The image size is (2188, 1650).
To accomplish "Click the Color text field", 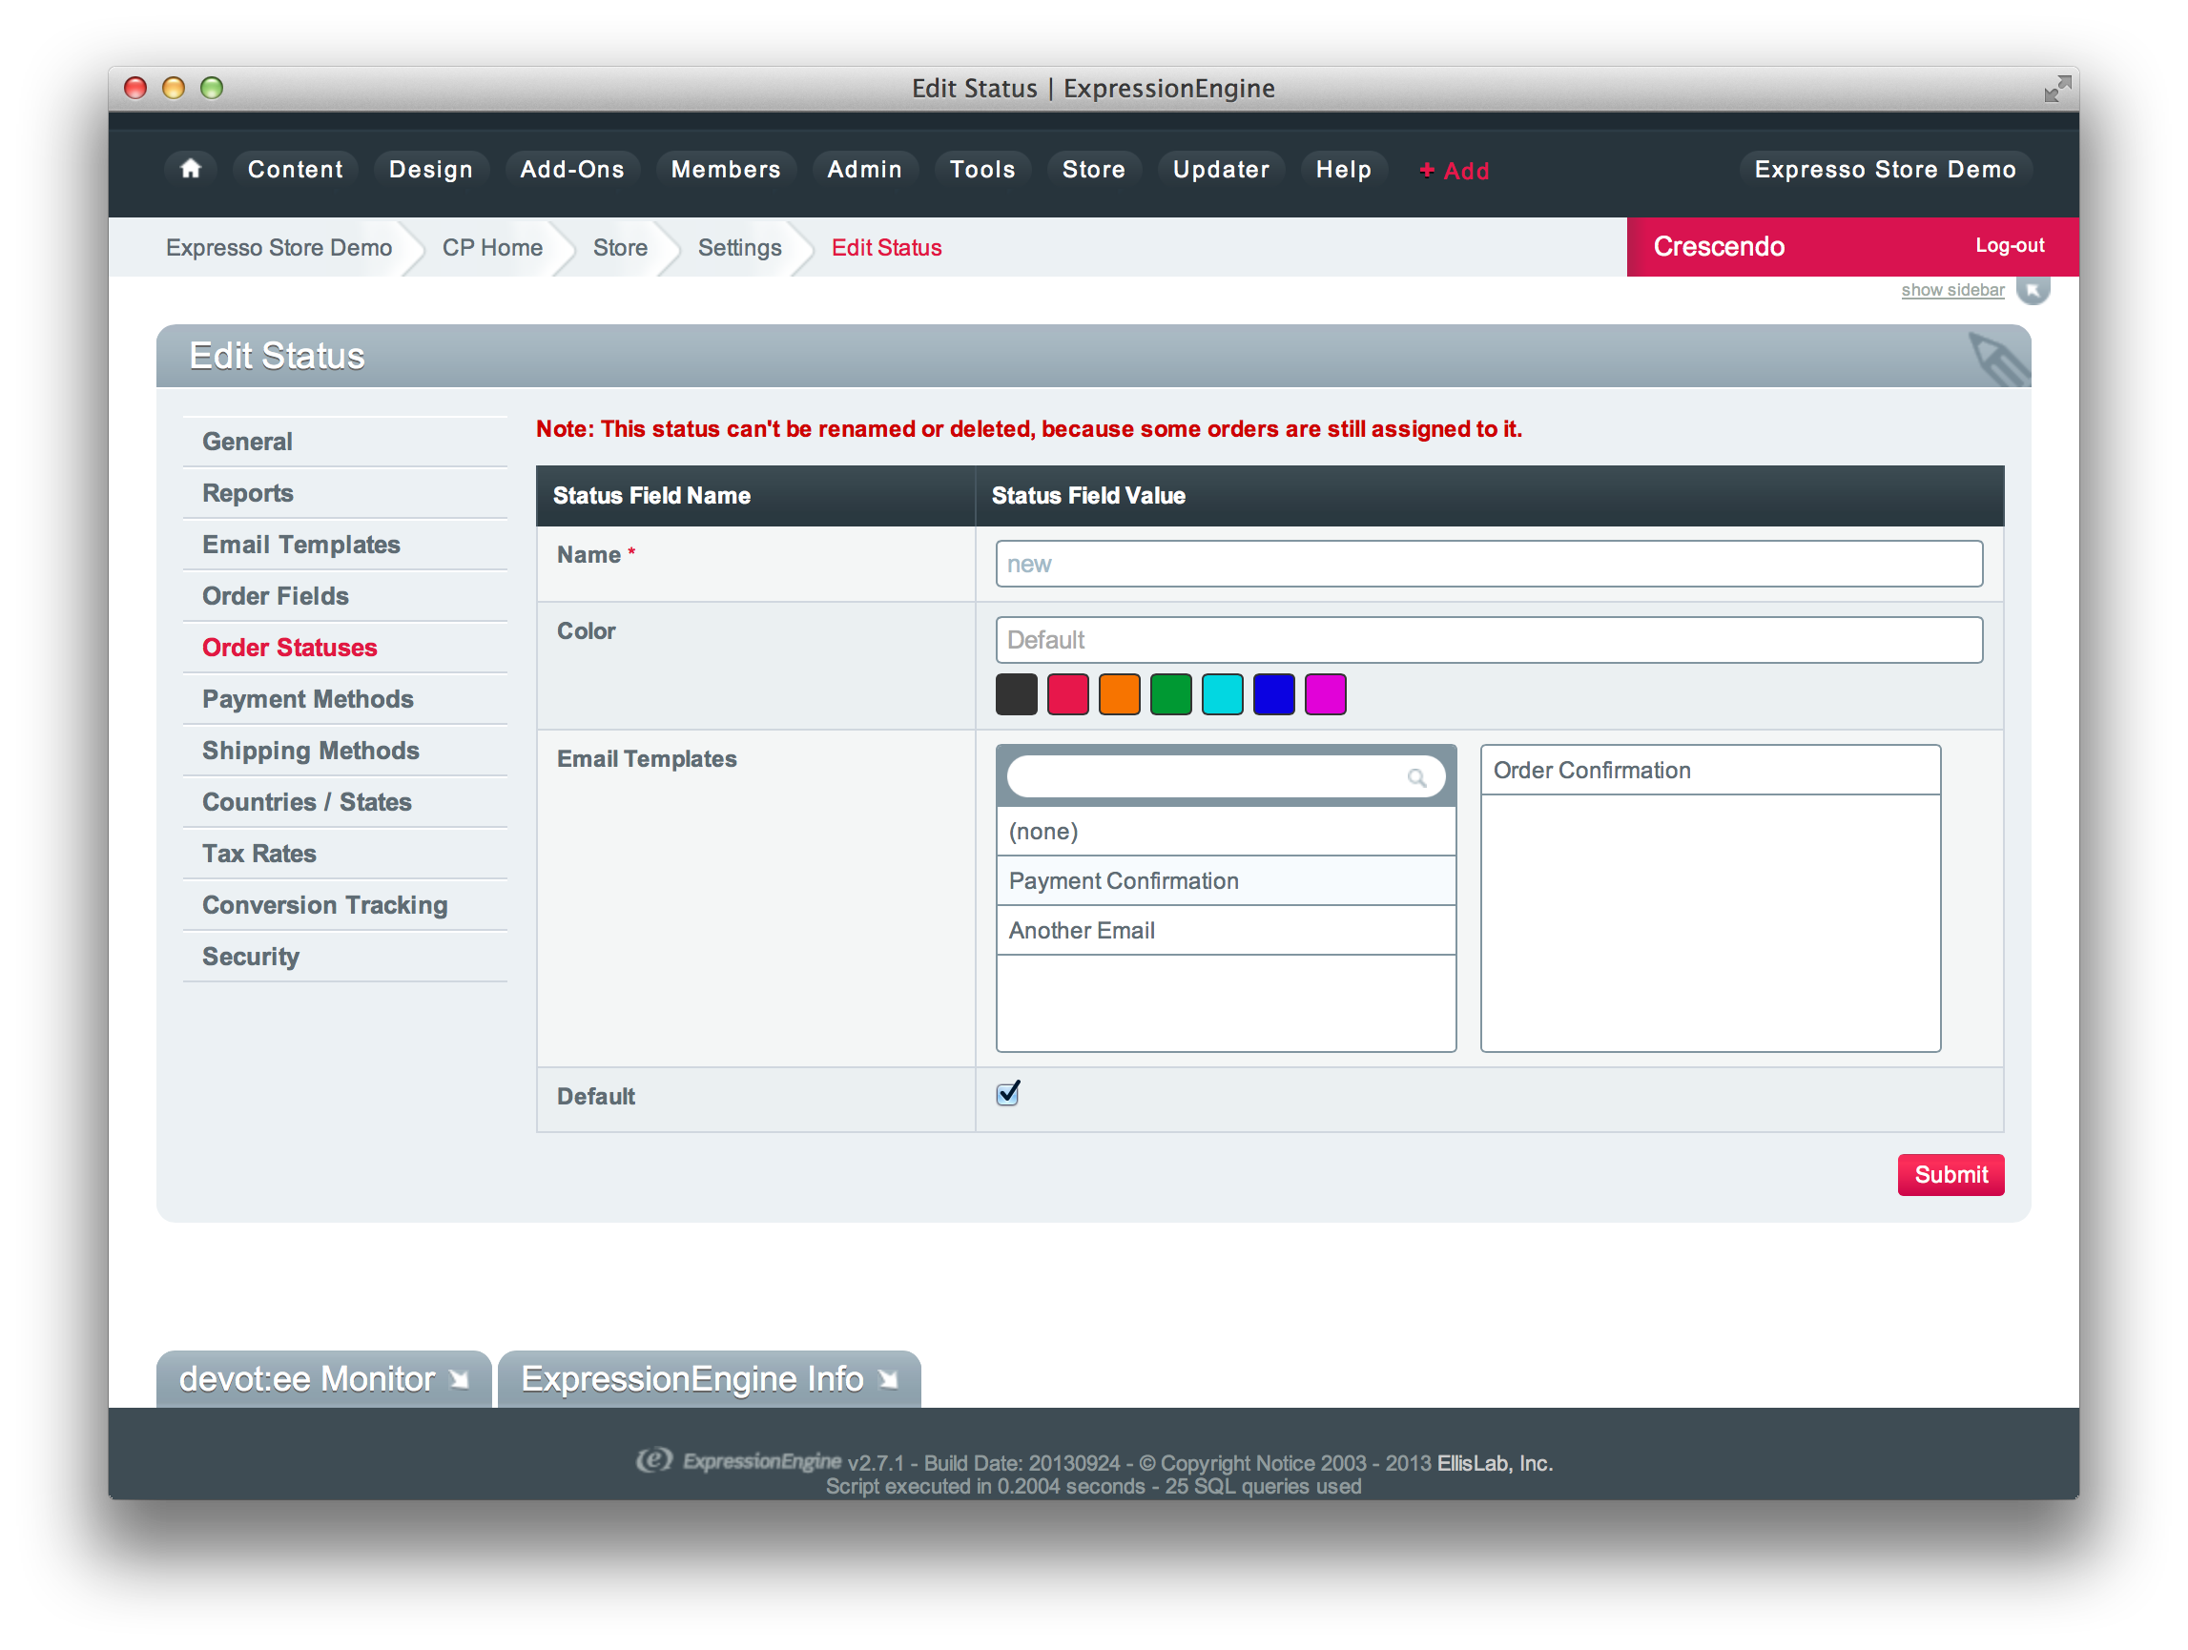I will [x=1488, y=640].
